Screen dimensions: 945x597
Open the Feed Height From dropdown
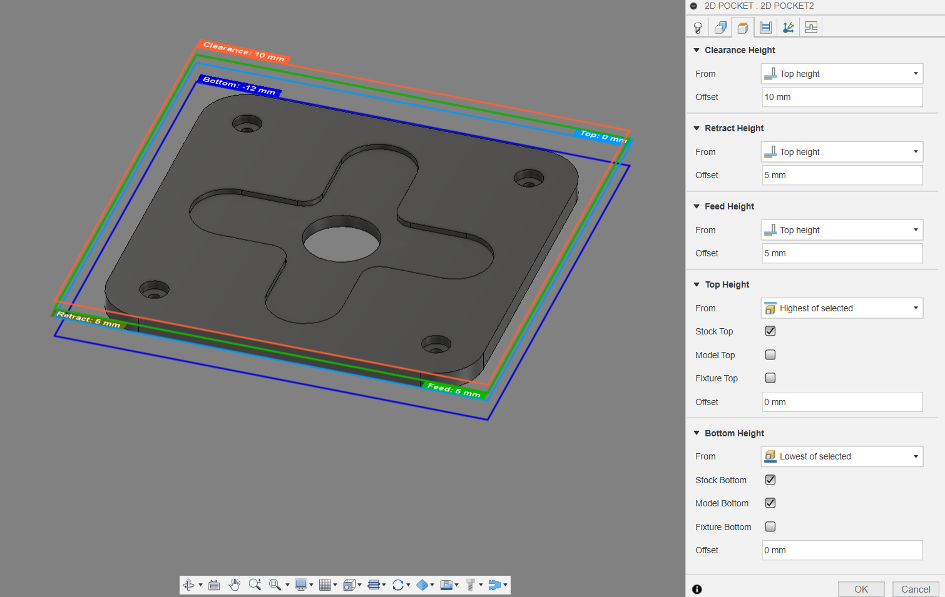pos(842,230)
